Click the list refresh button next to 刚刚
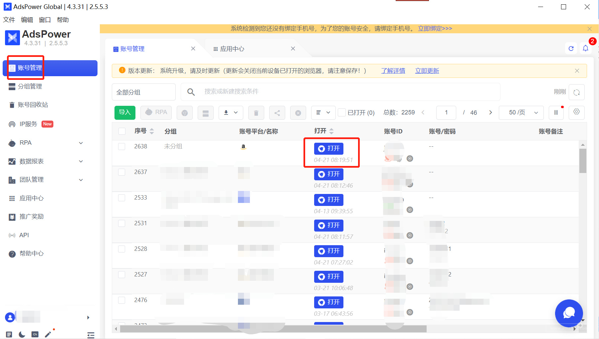The width and height of the screenshot is (599, 339). [577, 92]
